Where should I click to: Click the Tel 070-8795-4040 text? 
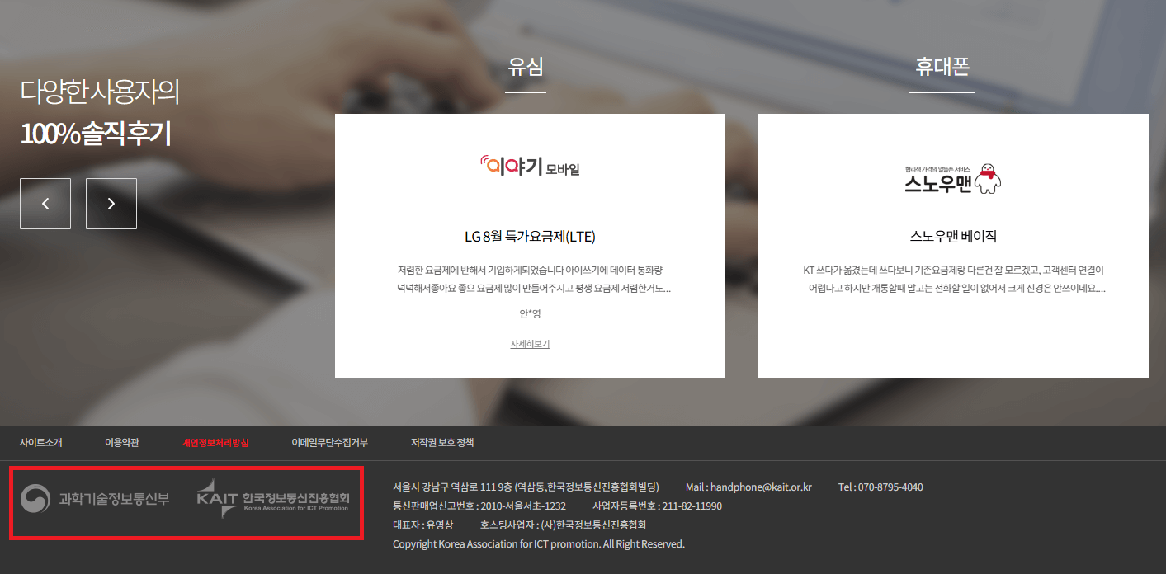(880, 487)
